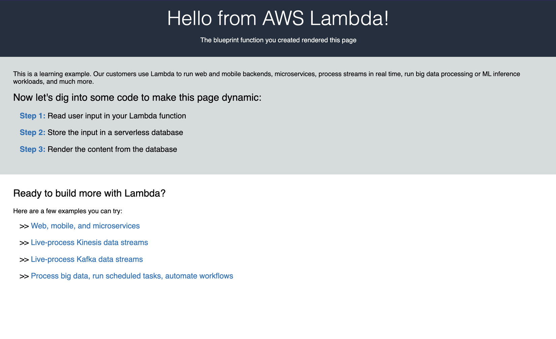The height and width of the screenshot is (339, 556).
Task: Select the few examples introductory text
Action: click(67, 211)
